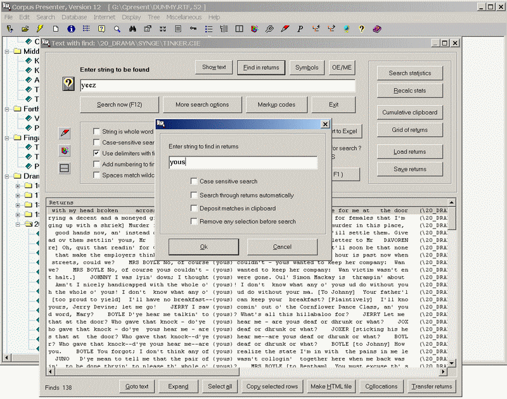Click the open folder toolbar icon
Screen dimensions: 507x399
pos(25,29)
